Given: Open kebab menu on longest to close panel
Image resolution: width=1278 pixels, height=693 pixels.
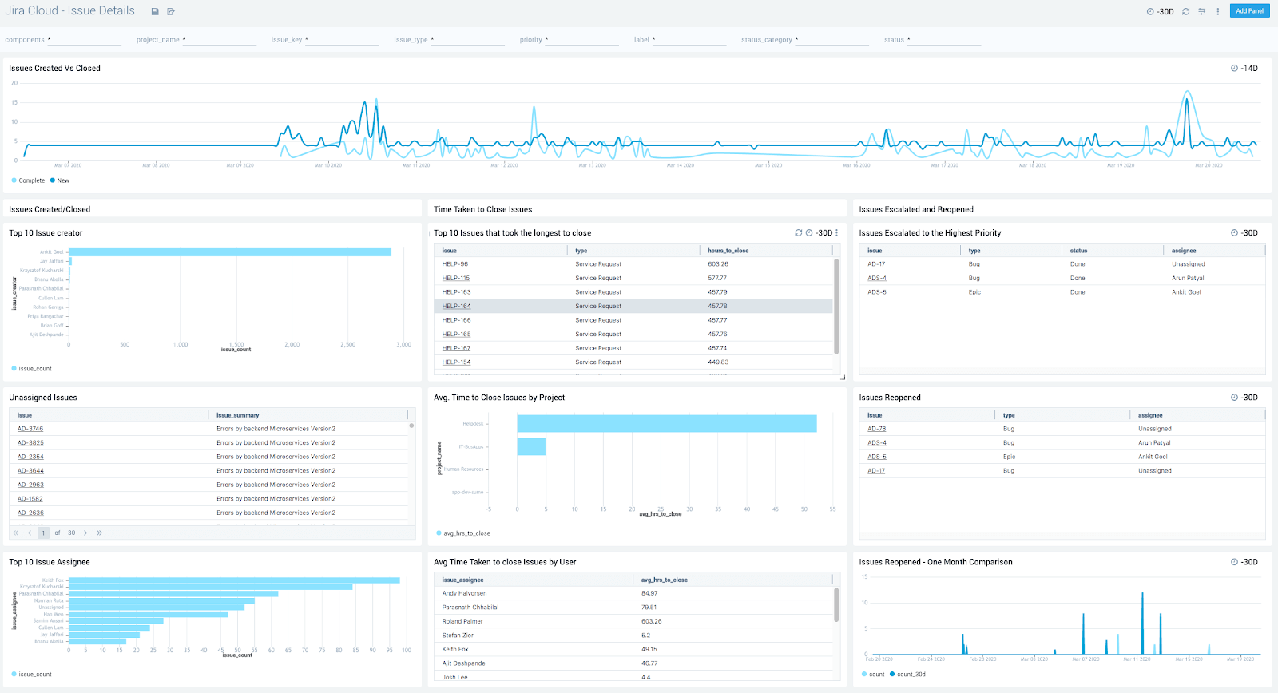Looking at the screenshot, I should pyautogui.click(x=837, y=233).
